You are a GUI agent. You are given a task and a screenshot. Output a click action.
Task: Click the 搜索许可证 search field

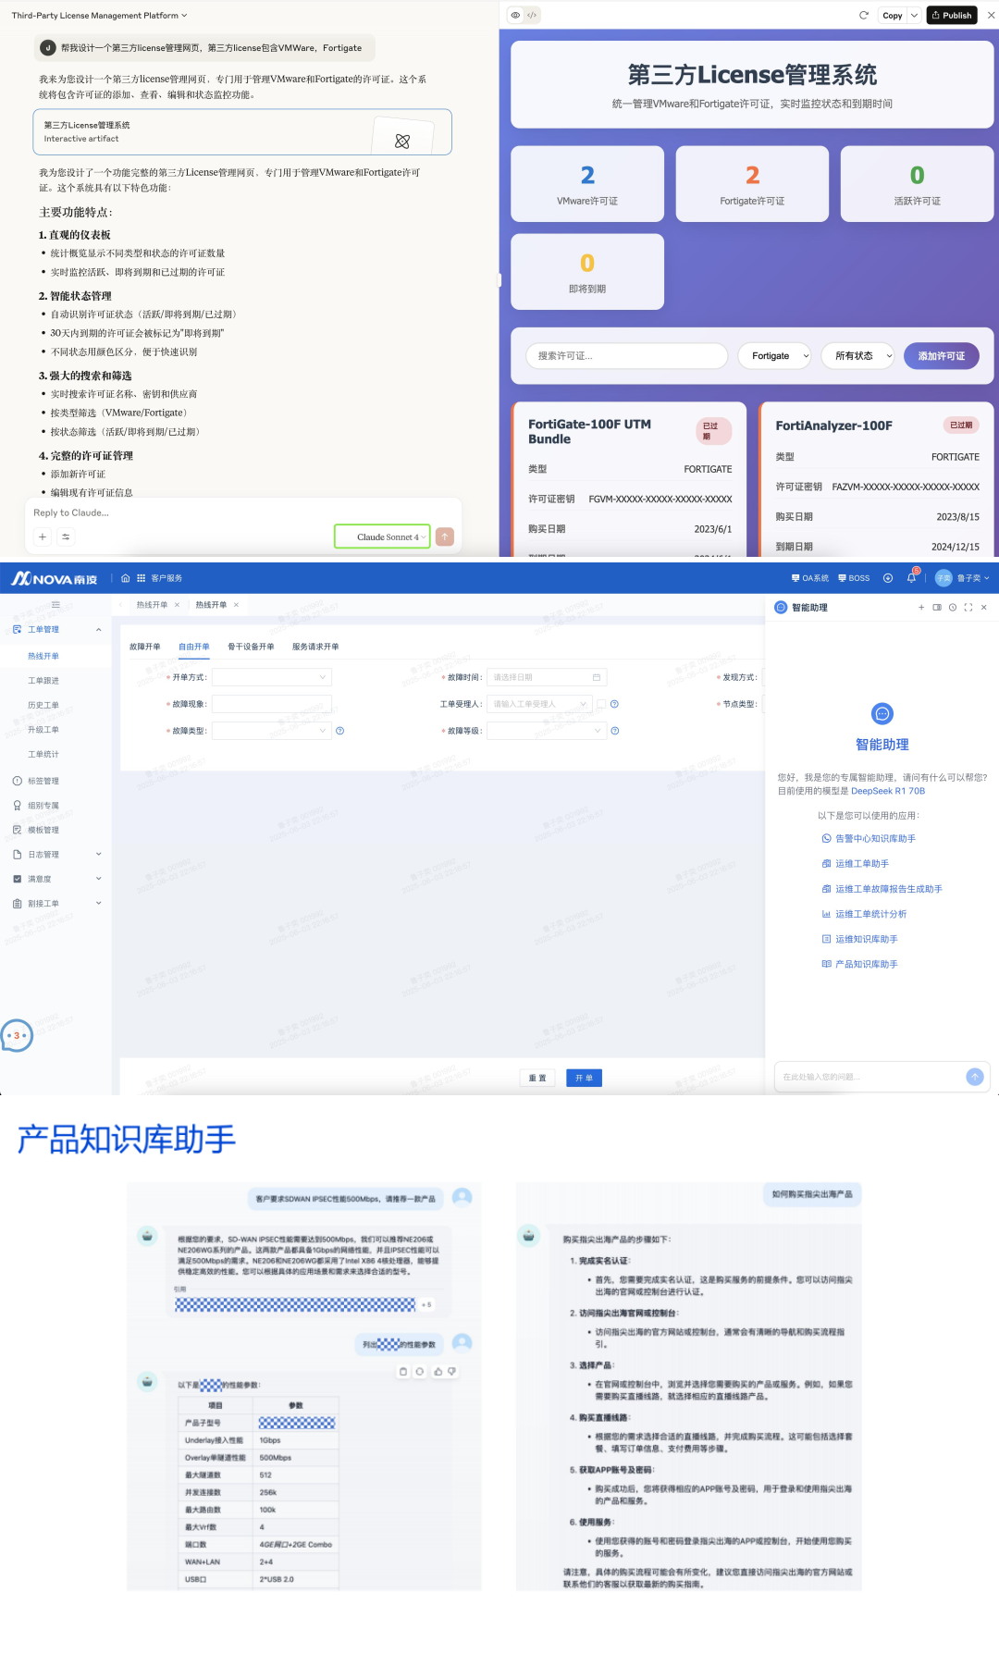tap(626, 356)
